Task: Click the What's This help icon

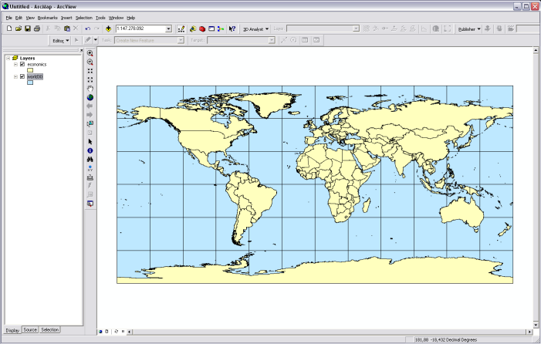Action: coord(232,29)
